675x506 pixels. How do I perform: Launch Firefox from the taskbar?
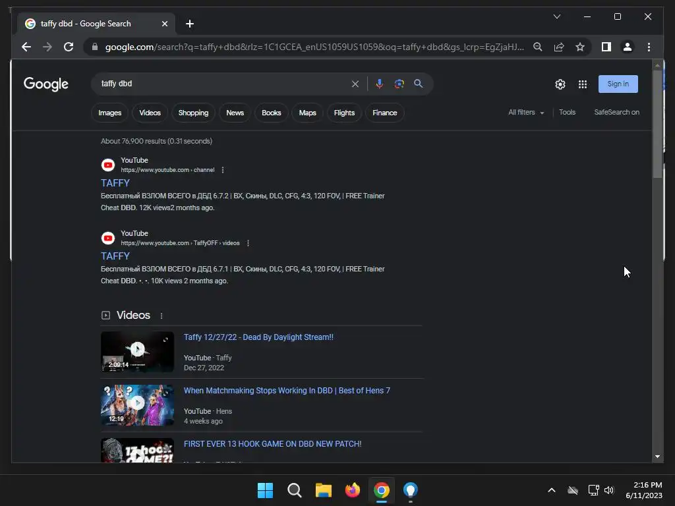tap(353, 490)
